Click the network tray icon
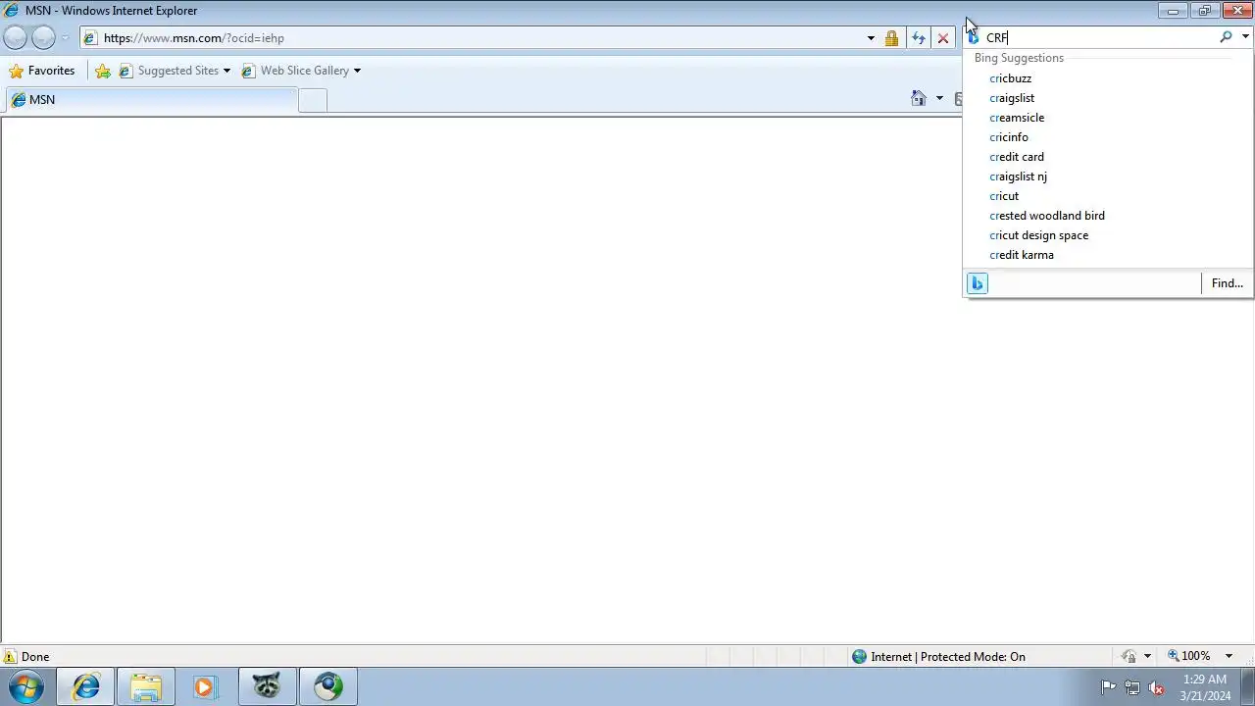1255x706 pixels. coord(1132,687)
